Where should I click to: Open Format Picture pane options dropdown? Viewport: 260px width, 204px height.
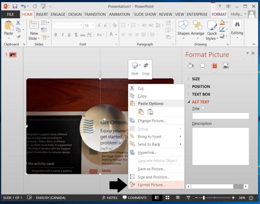[247, 53]
